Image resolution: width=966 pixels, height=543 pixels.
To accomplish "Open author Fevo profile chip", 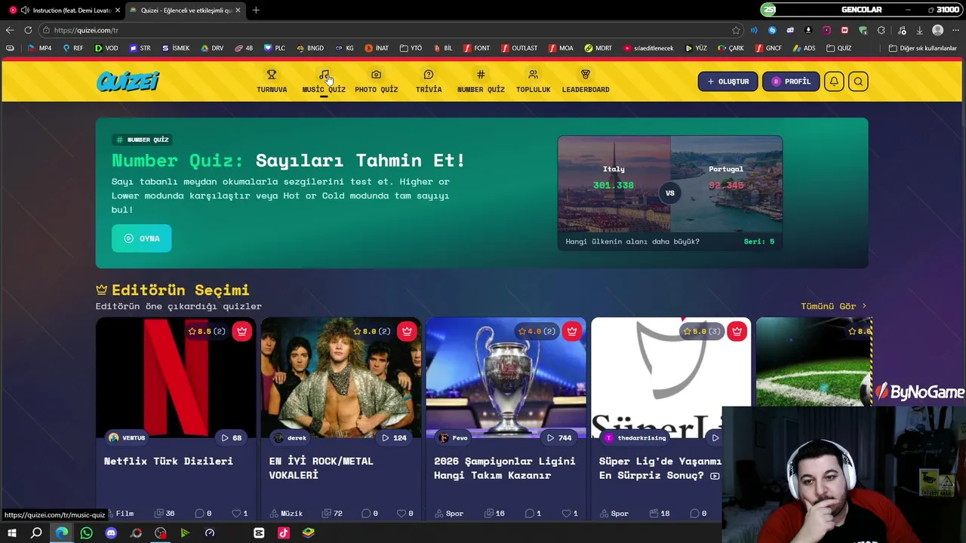I will pyautogui.click(x=454, y=437).
